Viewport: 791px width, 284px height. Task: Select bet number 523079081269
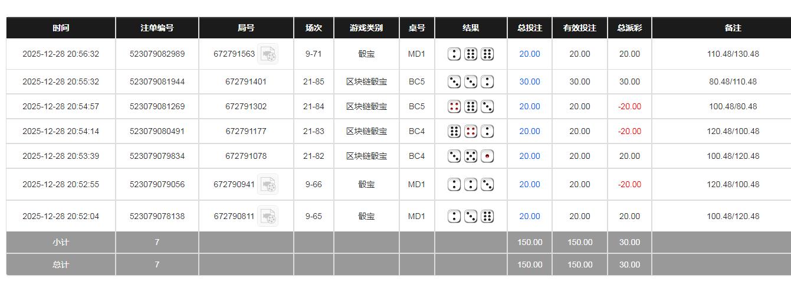pyautogui.click(x=157, y=106)
